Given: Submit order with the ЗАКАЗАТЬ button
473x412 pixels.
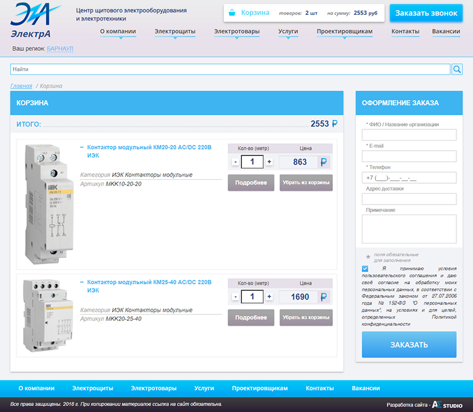Looking at the screenshot, I should click(x=409, y=345).
